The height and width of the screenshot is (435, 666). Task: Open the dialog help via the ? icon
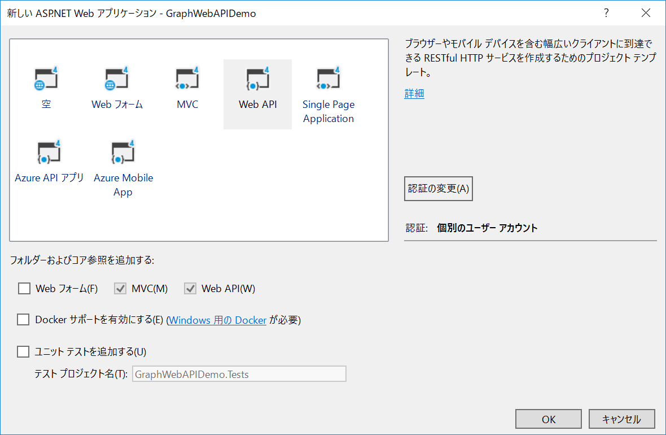point(606,12)
